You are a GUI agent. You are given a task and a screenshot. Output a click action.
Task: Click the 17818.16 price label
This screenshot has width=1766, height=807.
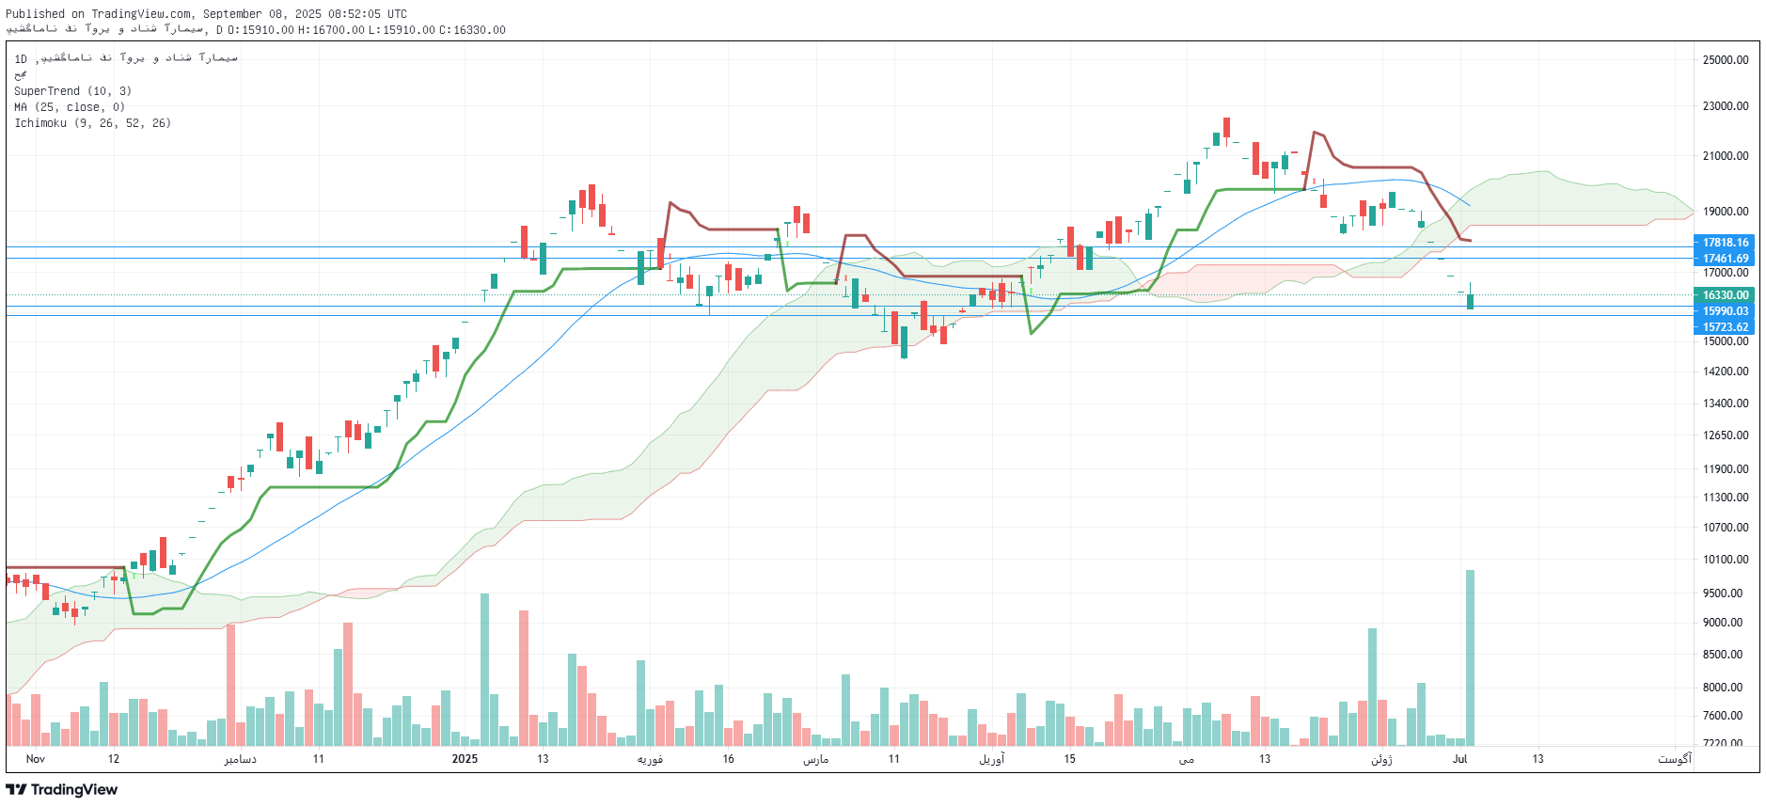tap(1725, 243)
